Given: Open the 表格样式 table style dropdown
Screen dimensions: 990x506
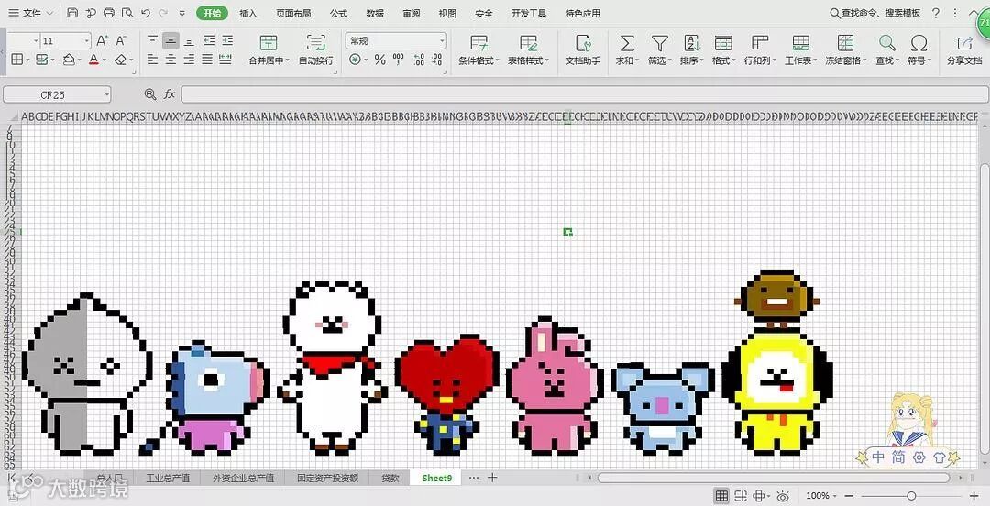Looking at the screenshot, I should tap(529, 60).
